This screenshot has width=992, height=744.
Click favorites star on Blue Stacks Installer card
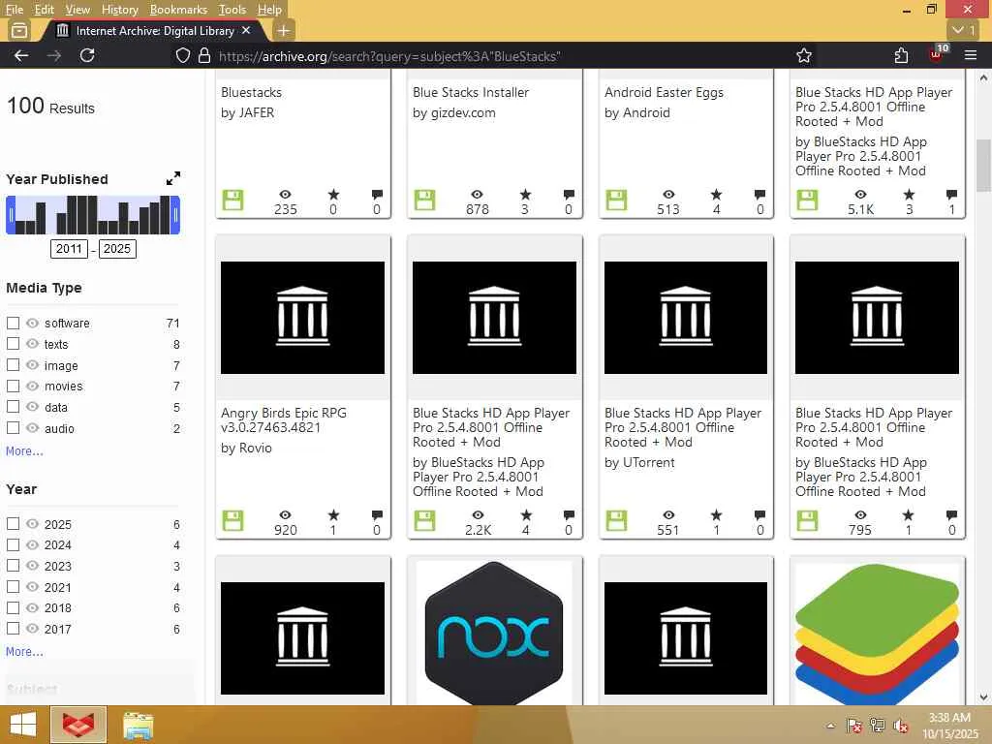point(525,194)
